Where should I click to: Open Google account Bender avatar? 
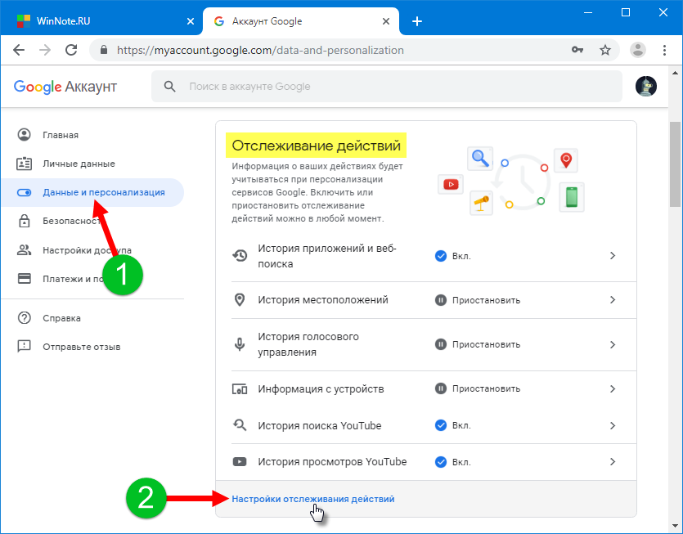(646, 86)
